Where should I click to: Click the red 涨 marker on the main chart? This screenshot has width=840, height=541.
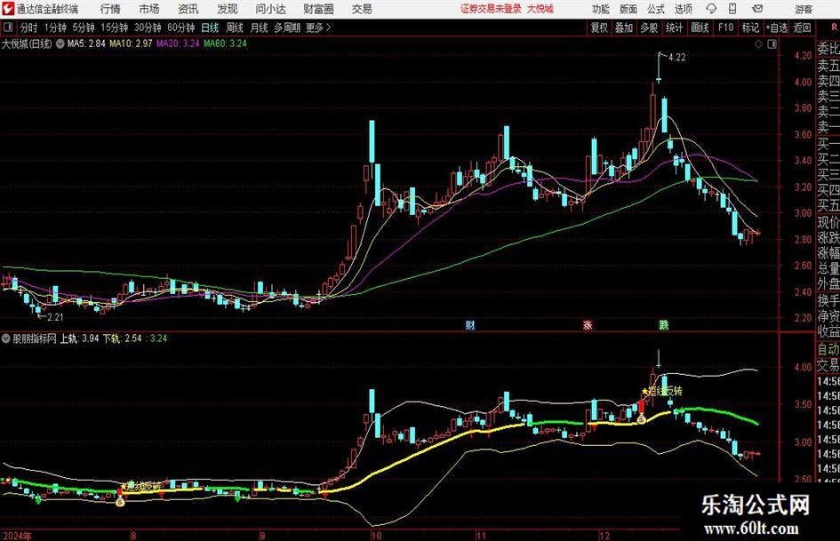point(588,324)
